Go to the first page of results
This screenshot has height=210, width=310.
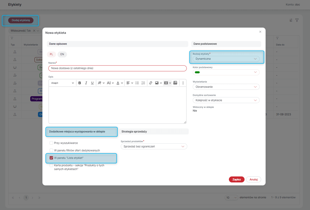click(13, 198)
